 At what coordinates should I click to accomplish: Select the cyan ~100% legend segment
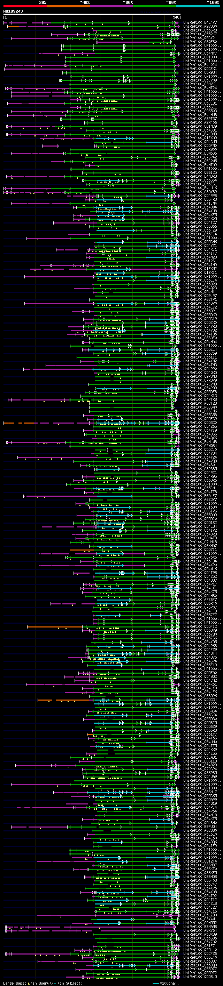pos(198,7)
